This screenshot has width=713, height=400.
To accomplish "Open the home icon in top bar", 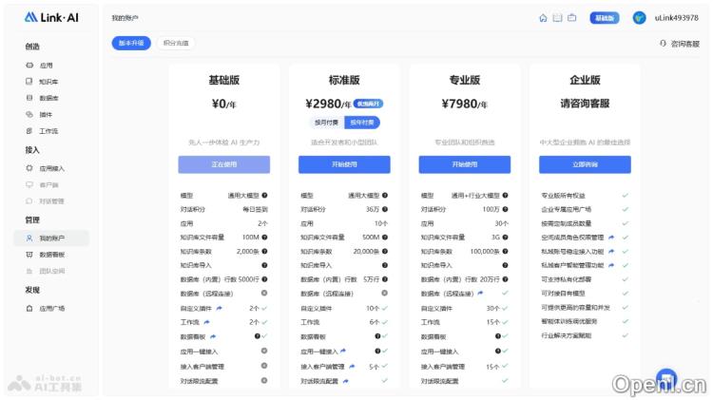I will [x=543, y=18].
